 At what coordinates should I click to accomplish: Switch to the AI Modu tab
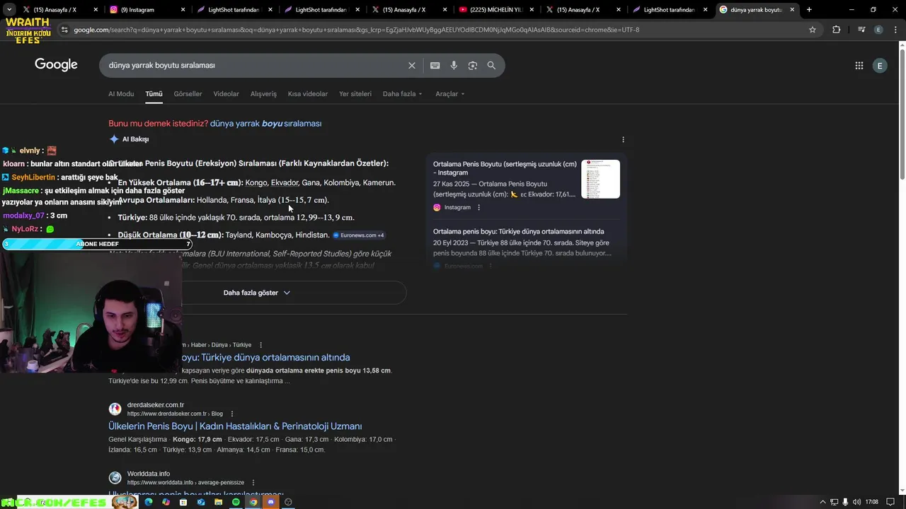(x=121, y=94)
